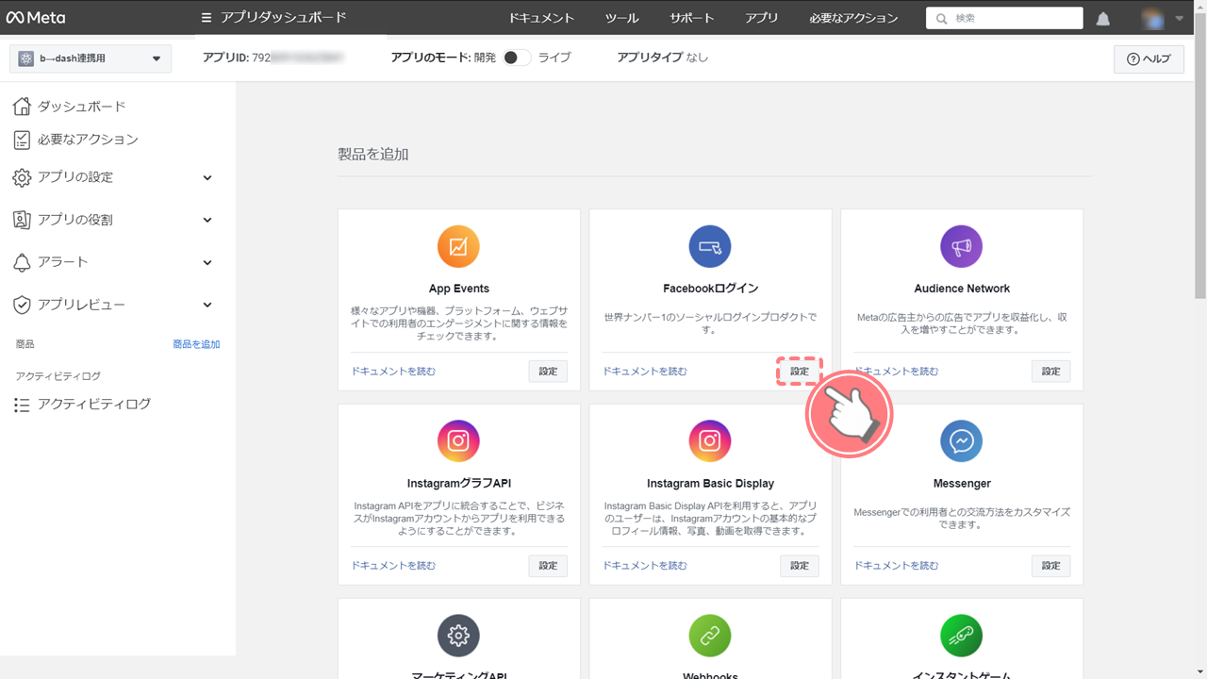Open the ドキュメント top menu
Screen dimensions: 1207x679
tap(541, 18)
